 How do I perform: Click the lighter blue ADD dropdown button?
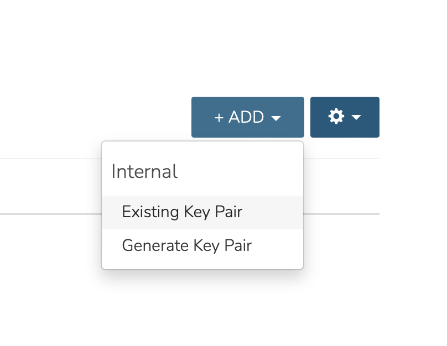click(248, 117)
